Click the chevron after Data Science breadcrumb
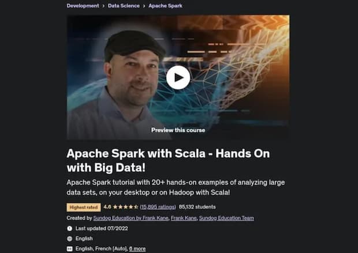 pos(144,6)
